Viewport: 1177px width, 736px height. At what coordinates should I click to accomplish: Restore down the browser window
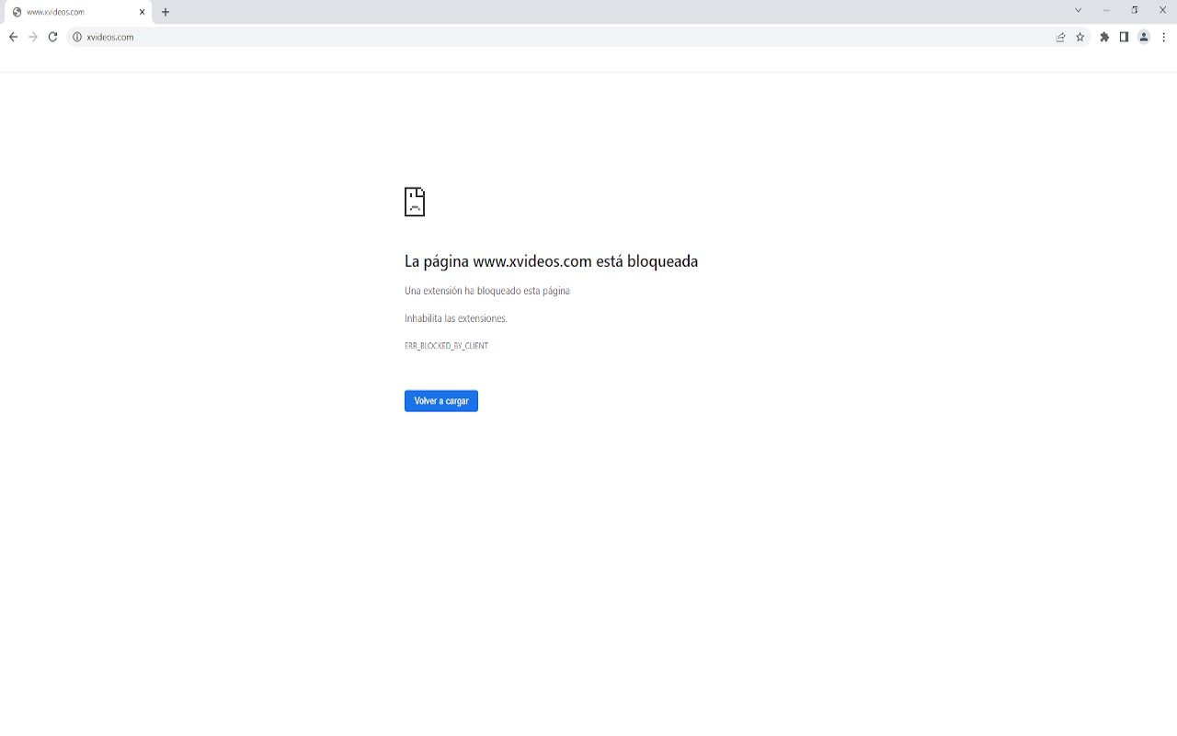[1135, 10]
